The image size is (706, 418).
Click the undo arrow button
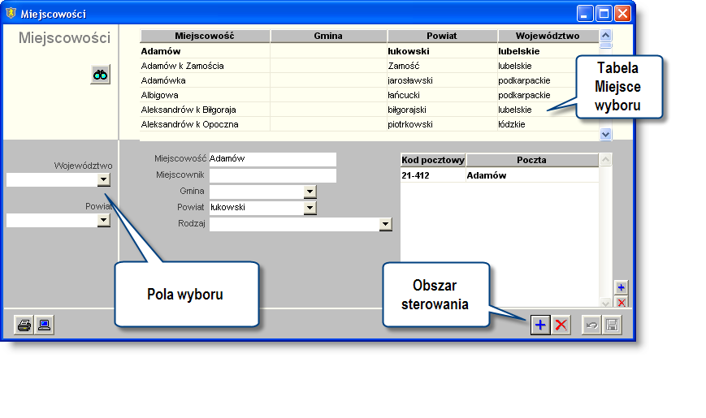tap(591, 325)
